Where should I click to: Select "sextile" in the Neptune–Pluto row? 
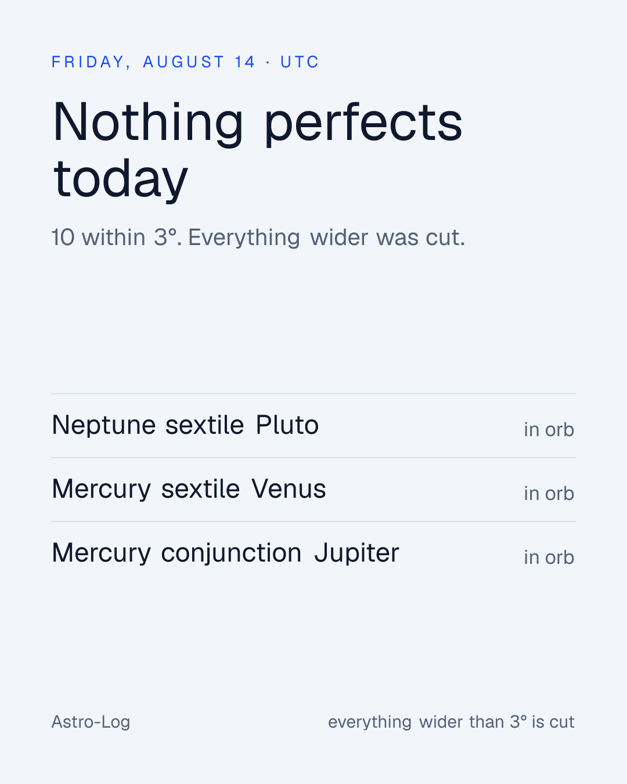204,425
